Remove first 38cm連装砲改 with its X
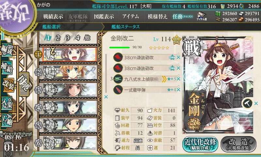Image resolution: width=261 pixels, height=157 pixels. point(178,57)
